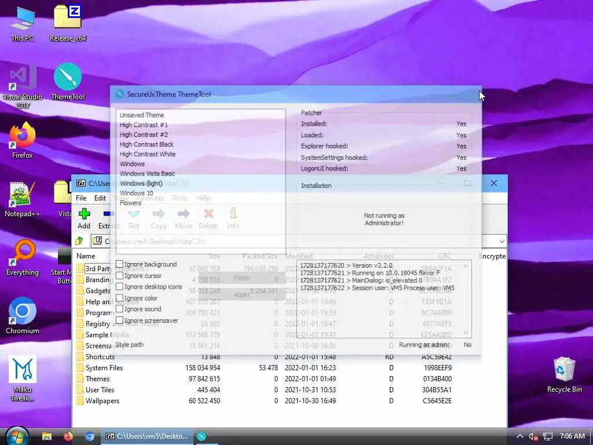Open Firefox desktop shortcut
The width and height of the screenshot is (593, 445).
tap(23, 140)
